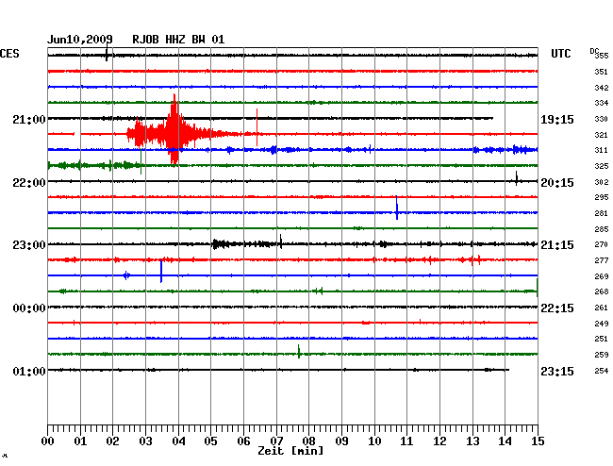The width and height of the screenshot is (613, 466).
Task: Click the 10 minute axis label
Action: (374, 441)
